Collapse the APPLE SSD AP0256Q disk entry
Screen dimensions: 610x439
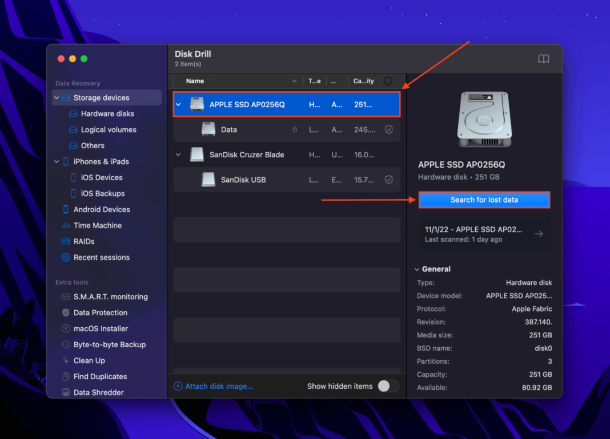[178, 104]
